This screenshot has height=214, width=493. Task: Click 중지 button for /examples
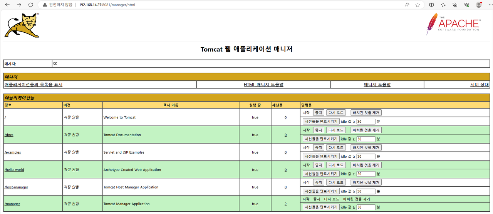tap(318, 147)
